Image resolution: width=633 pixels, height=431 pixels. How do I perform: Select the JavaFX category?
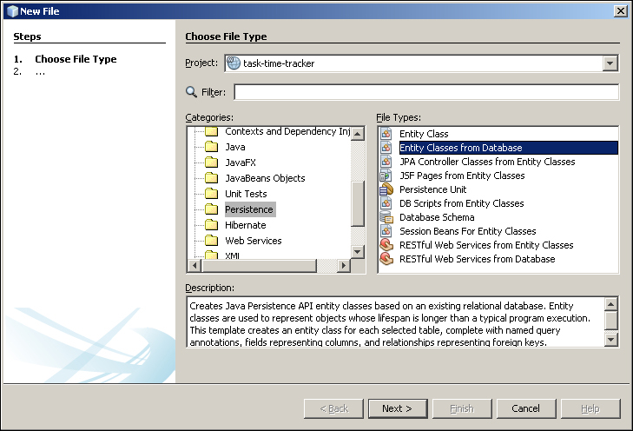point(241,162)
